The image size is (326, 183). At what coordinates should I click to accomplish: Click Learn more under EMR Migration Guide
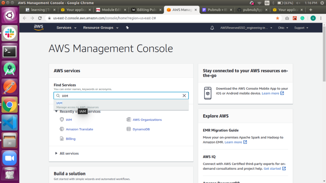pos(236,142)
